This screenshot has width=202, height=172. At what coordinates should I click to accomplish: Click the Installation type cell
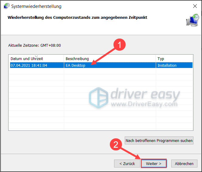tap(167, 65)
